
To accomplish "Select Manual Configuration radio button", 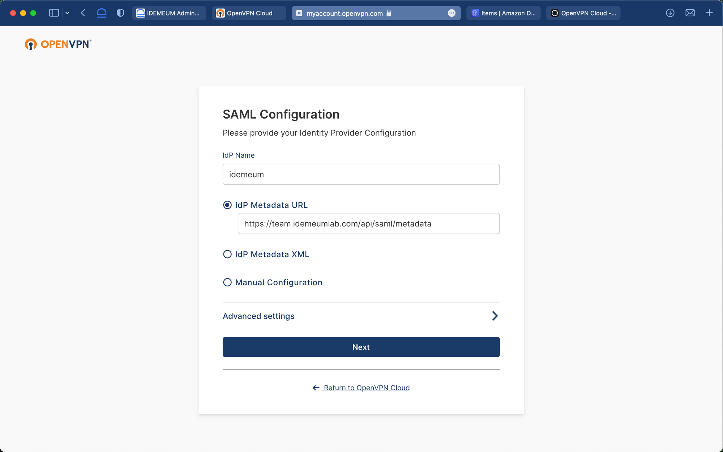I will tap(227, 282).
